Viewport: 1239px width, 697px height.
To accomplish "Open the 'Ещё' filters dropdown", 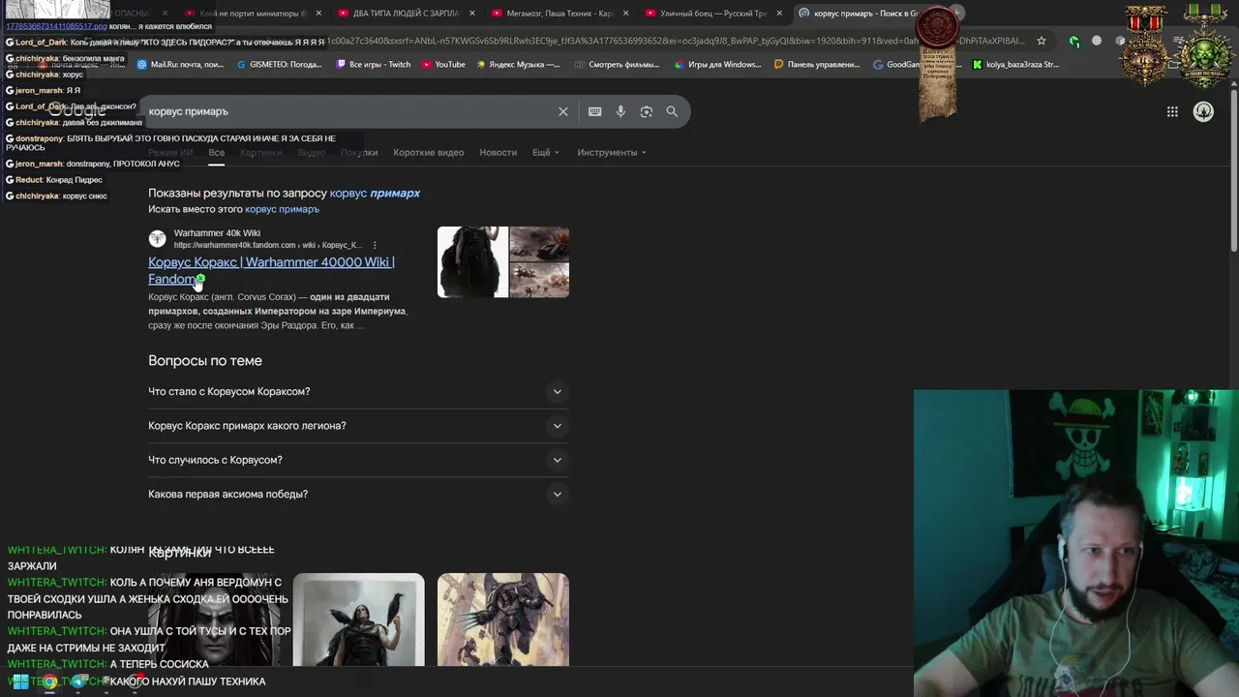I will (x=545, y=153).
